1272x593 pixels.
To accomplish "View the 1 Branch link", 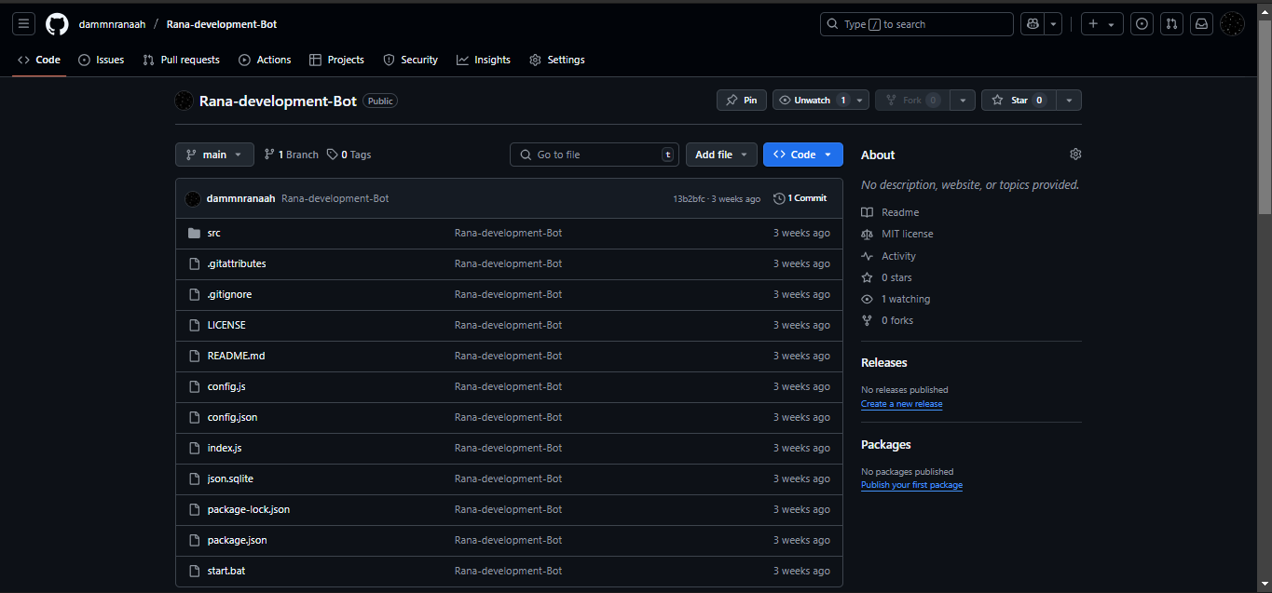I will [x=292, y=155].
